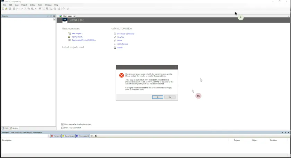291x158 pixels.
Task: Click the Position column header
Action: [x=273, y=140]
